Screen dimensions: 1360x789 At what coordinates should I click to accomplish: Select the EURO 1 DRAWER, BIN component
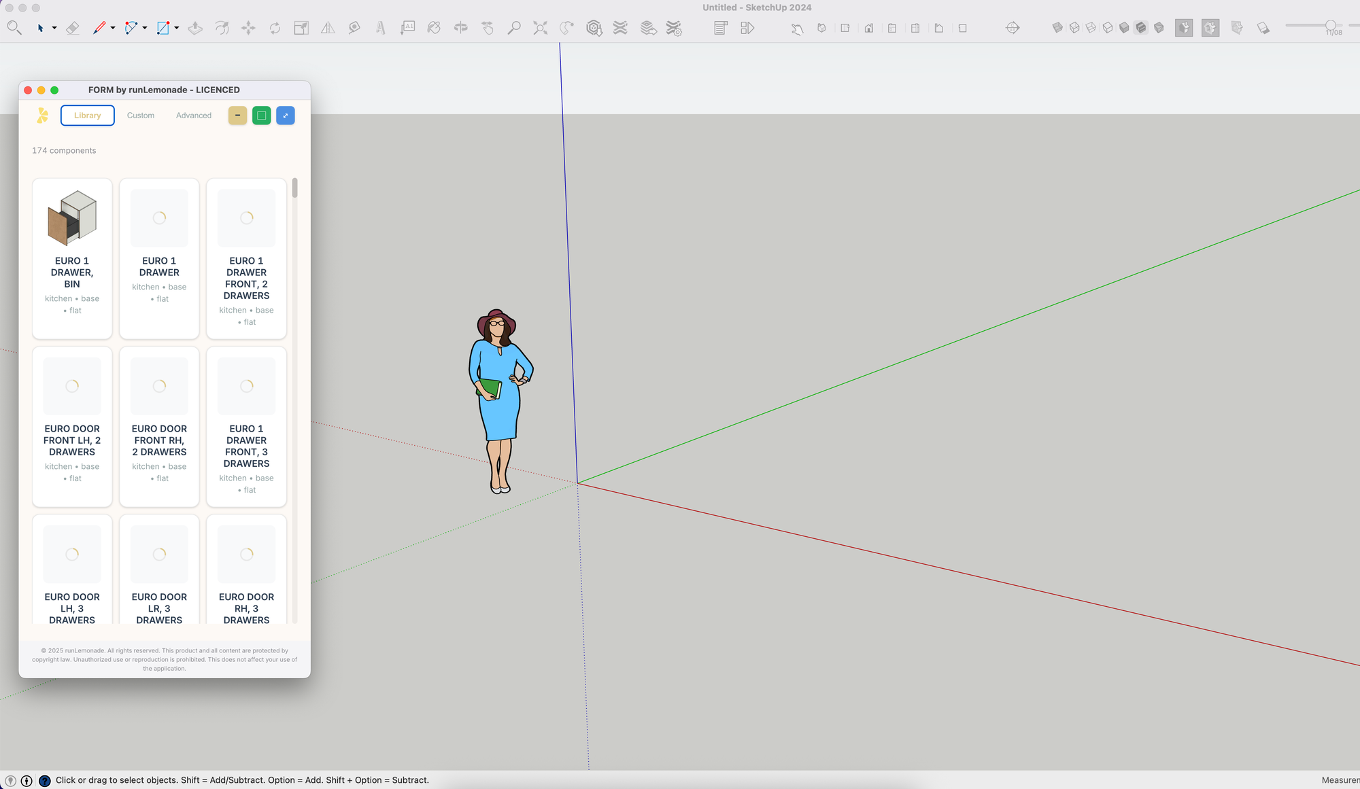(x=72, y=258)
